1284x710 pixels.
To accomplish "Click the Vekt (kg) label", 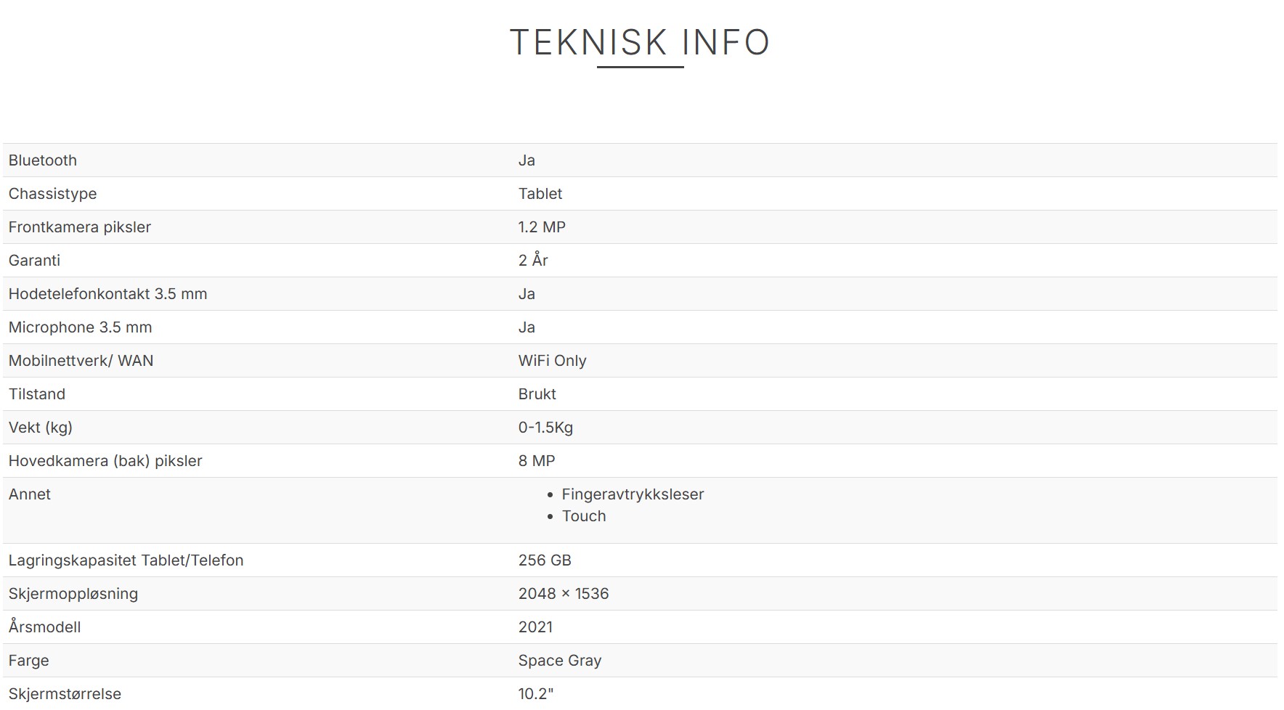I will click(41, 428).
